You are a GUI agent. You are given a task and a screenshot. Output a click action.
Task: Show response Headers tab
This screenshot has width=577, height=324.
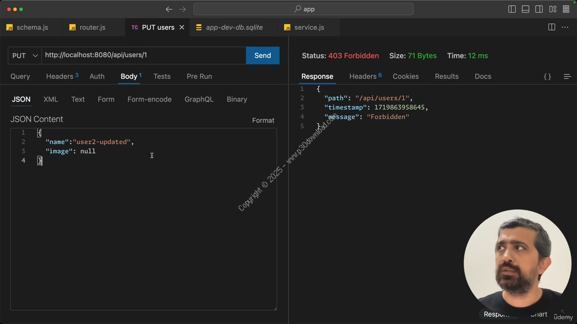[x=366, y=76]
